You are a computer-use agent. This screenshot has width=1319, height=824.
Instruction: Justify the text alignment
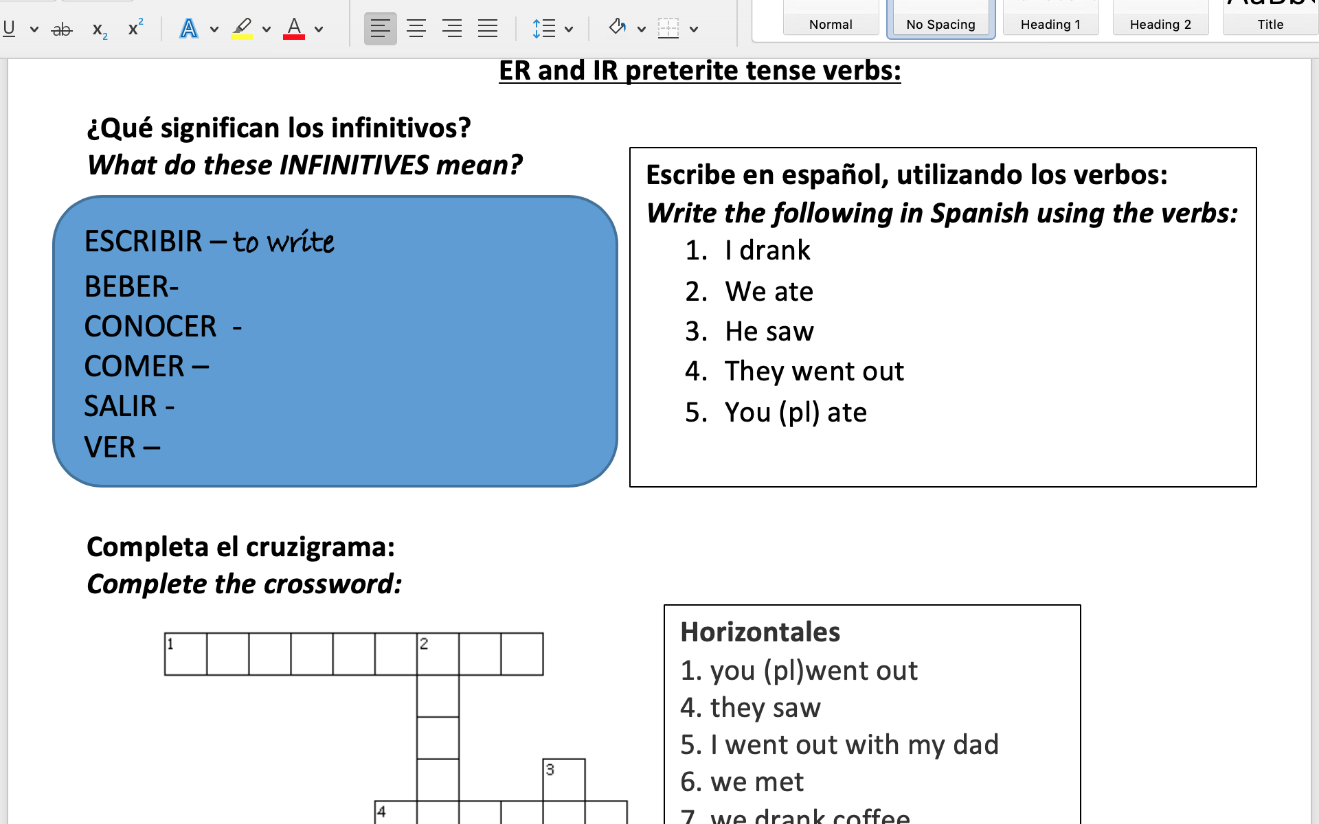click(488, 29)
